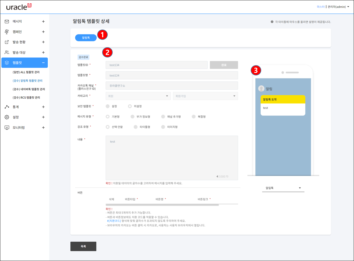This screenshot has width=354, height=261.
Task: Click the 삭제 column header
Action: [x=112, y=199]
